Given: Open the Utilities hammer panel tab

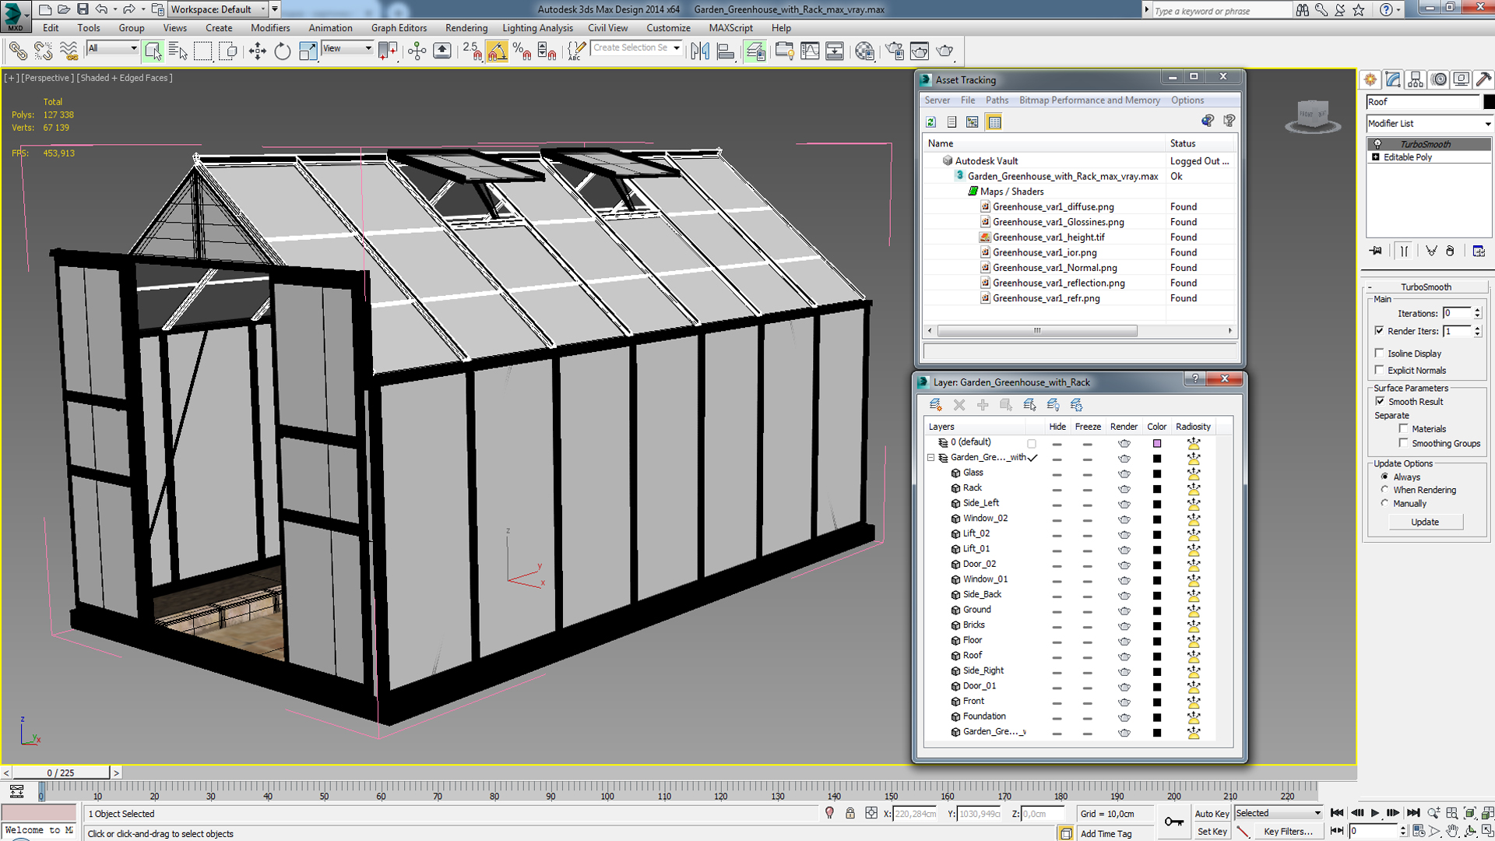Looking at the screenshot, I should click(1483, 79).
